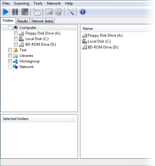This screenshot has width=155, height=166.
Task: Check the Floppy Disk Drive (A:) checkbox
Action: (x=16, y=33)
